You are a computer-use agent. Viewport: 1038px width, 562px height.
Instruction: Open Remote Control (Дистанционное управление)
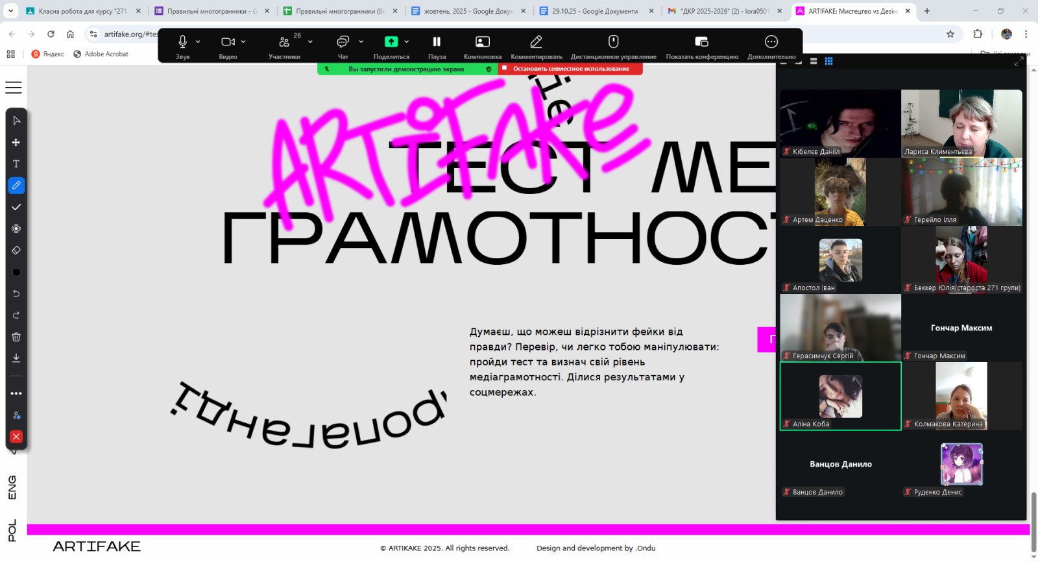[x=613, y=46]
